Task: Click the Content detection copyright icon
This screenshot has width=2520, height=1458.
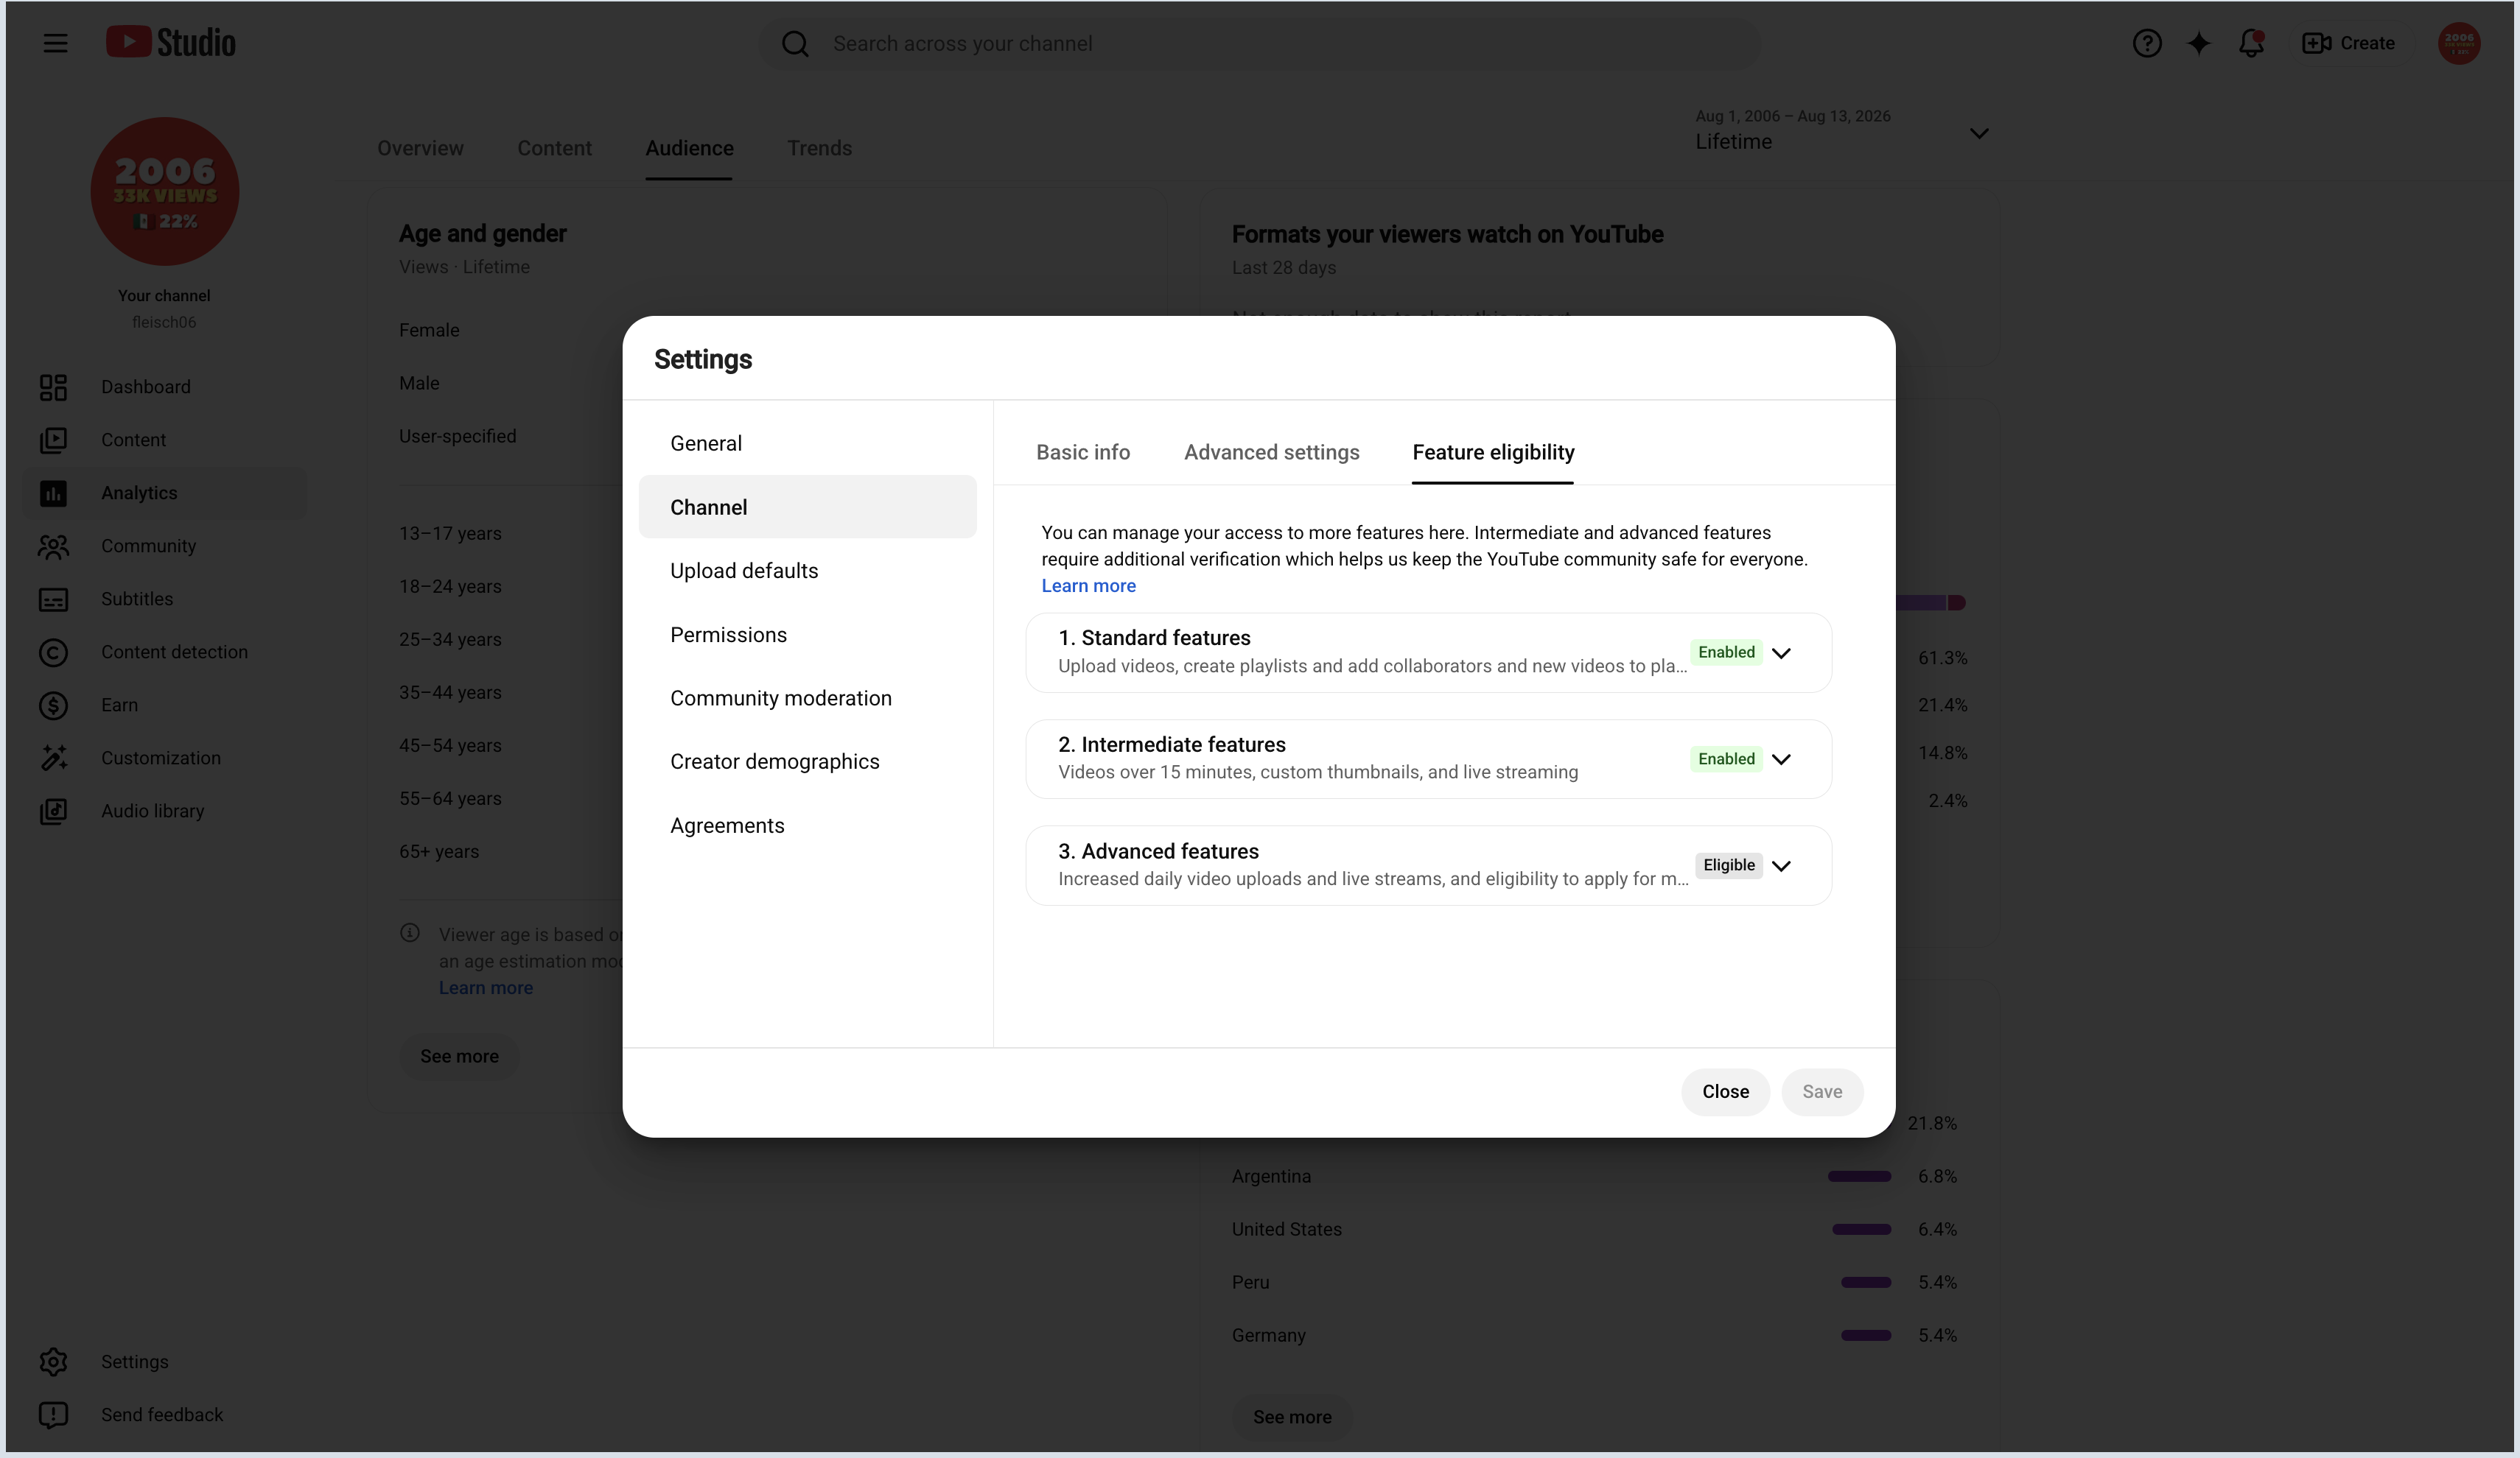Action: pos(53,652)
